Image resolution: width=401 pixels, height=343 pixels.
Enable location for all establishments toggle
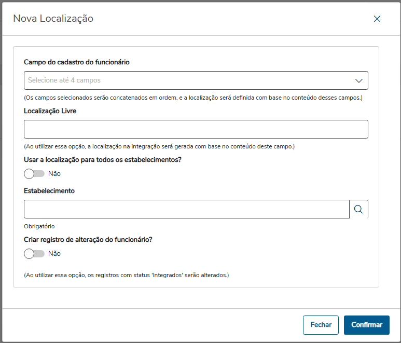34,173
